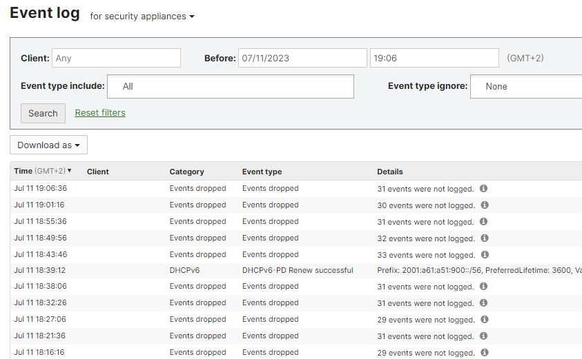The image size is (582, 359).
Task: Click info icon on 18:21:36 event row
Action: [x=483, y=336]
